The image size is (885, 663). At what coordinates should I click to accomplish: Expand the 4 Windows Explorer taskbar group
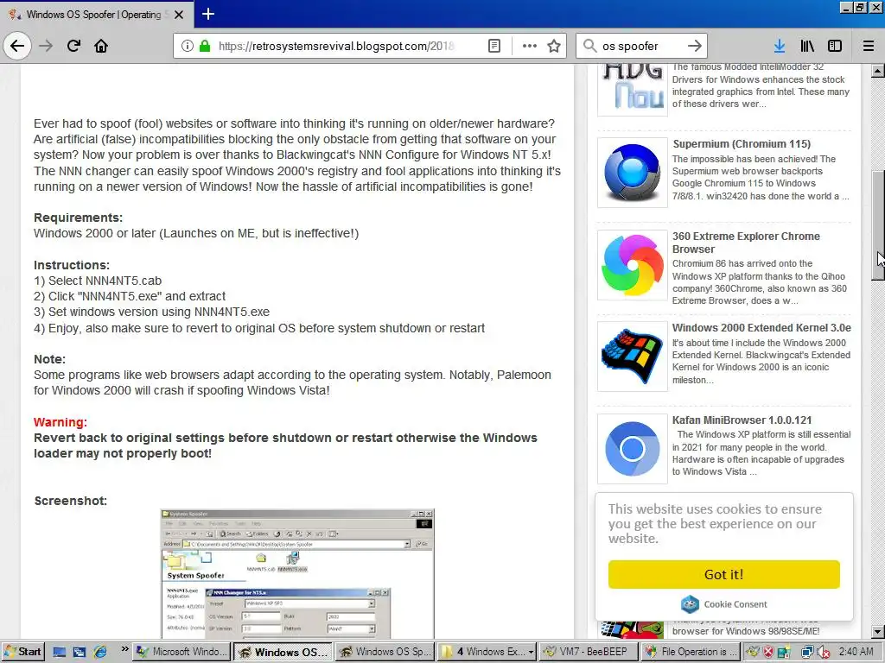pos(487,652)
